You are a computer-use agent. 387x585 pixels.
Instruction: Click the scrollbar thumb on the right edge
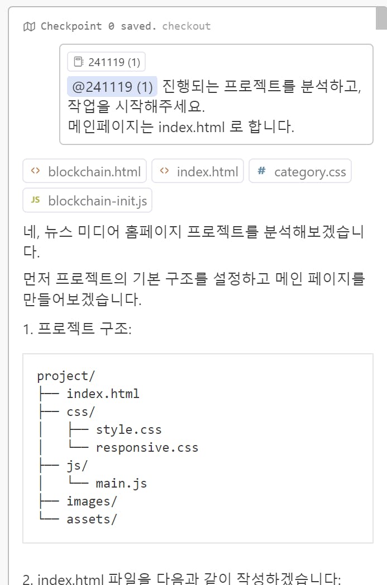[x=381, y=15]
